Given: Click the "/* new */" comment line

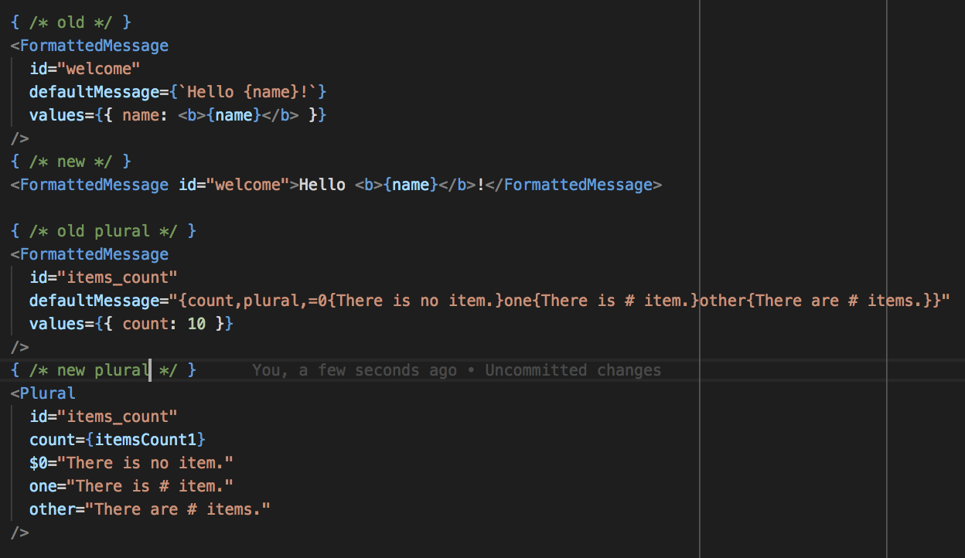Looking at the screenshot, I should tap(70, 162).
